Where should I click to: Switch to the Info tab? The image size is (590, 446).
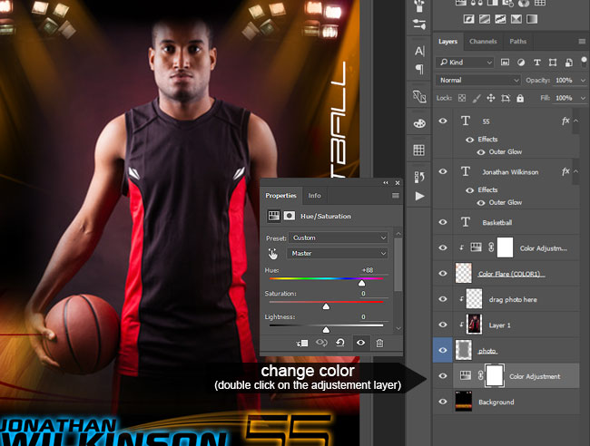point(315,196)
